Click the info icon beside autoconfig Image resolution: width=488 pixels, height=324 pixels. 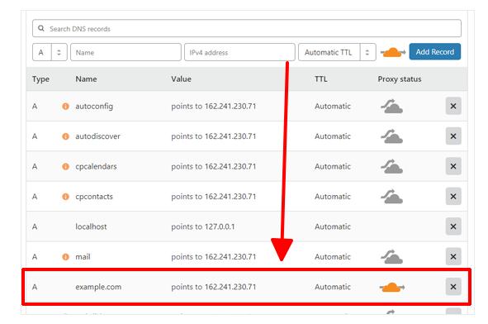pos(65,107)
